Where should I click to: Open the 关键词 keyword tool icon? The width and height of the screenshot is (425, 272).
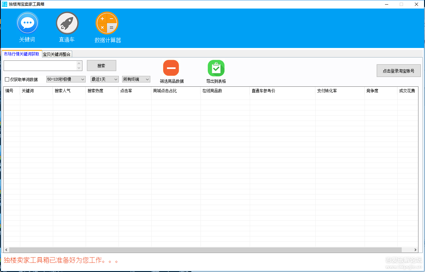click(28, 23)
